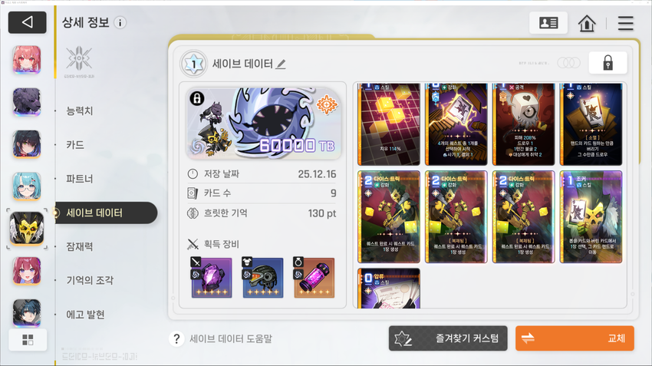Click the question mark help icon
Viewport: 652px width, 366px height.
pyautogui.click(x=176, y=338)
